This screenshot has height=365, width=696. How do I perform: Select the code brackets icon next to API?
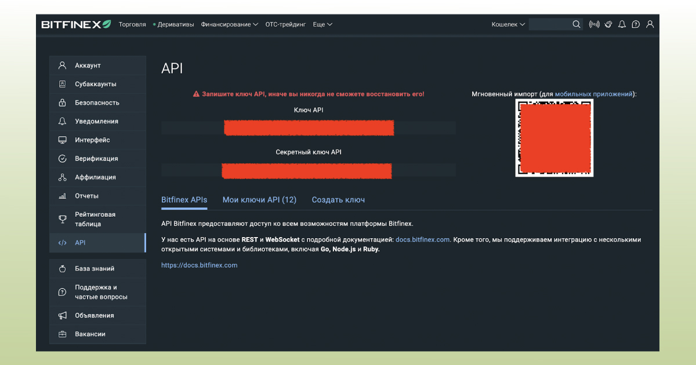[62, 243]
